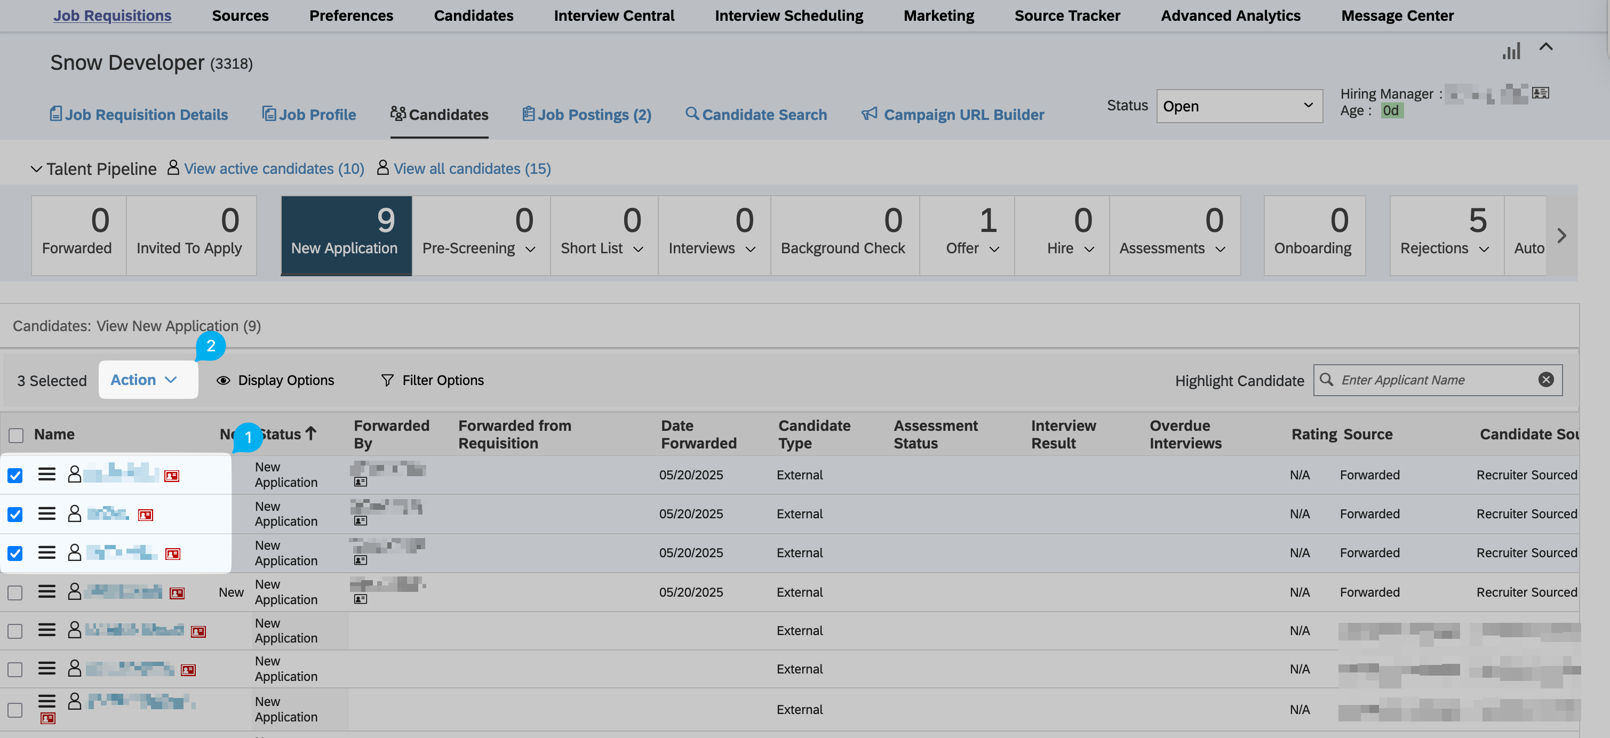
Task: Open the requisition analytics bar chart icon
Action: (1511, 51)
